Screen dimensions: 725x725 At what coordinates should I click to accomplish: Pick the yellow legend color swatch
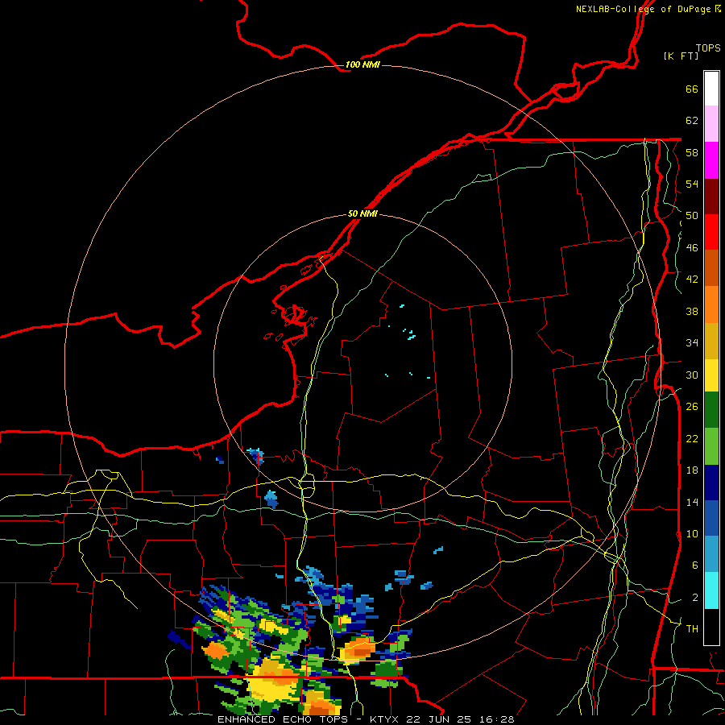[711, 375]
